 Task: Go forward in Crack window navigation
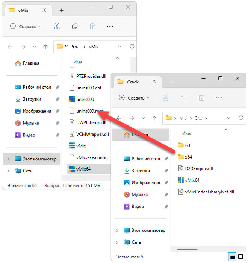click(x=132, y=118)
